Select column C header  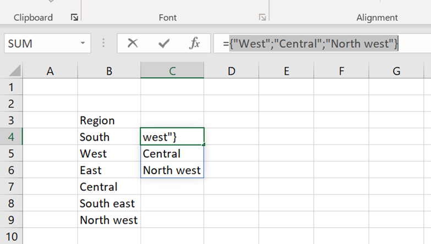(172, 70)
